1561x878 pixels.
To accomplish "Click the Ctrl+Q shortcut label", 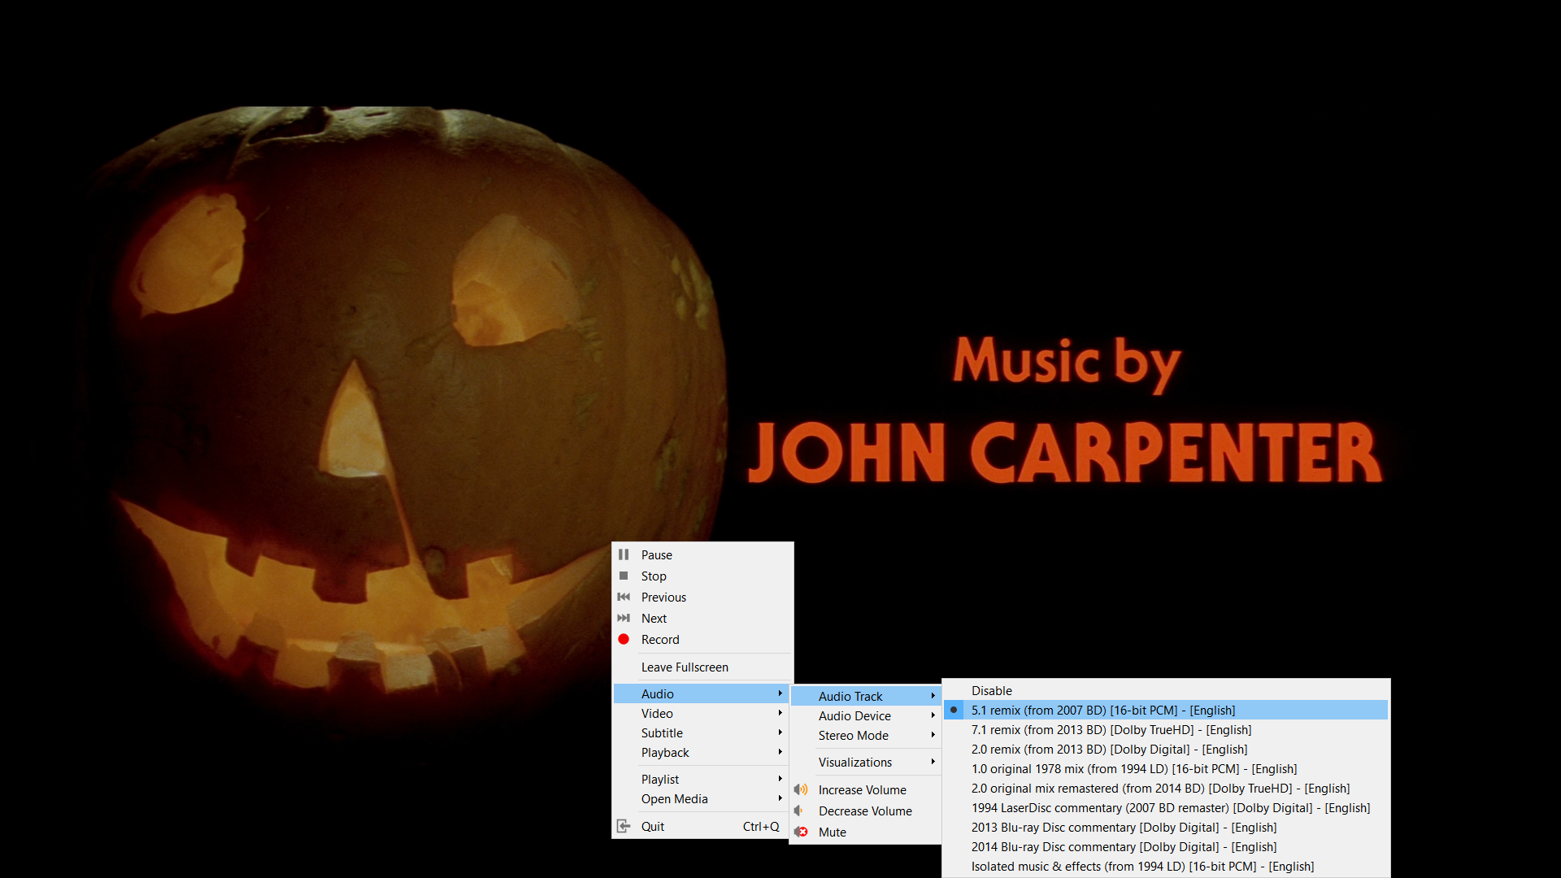I will 761,826.
